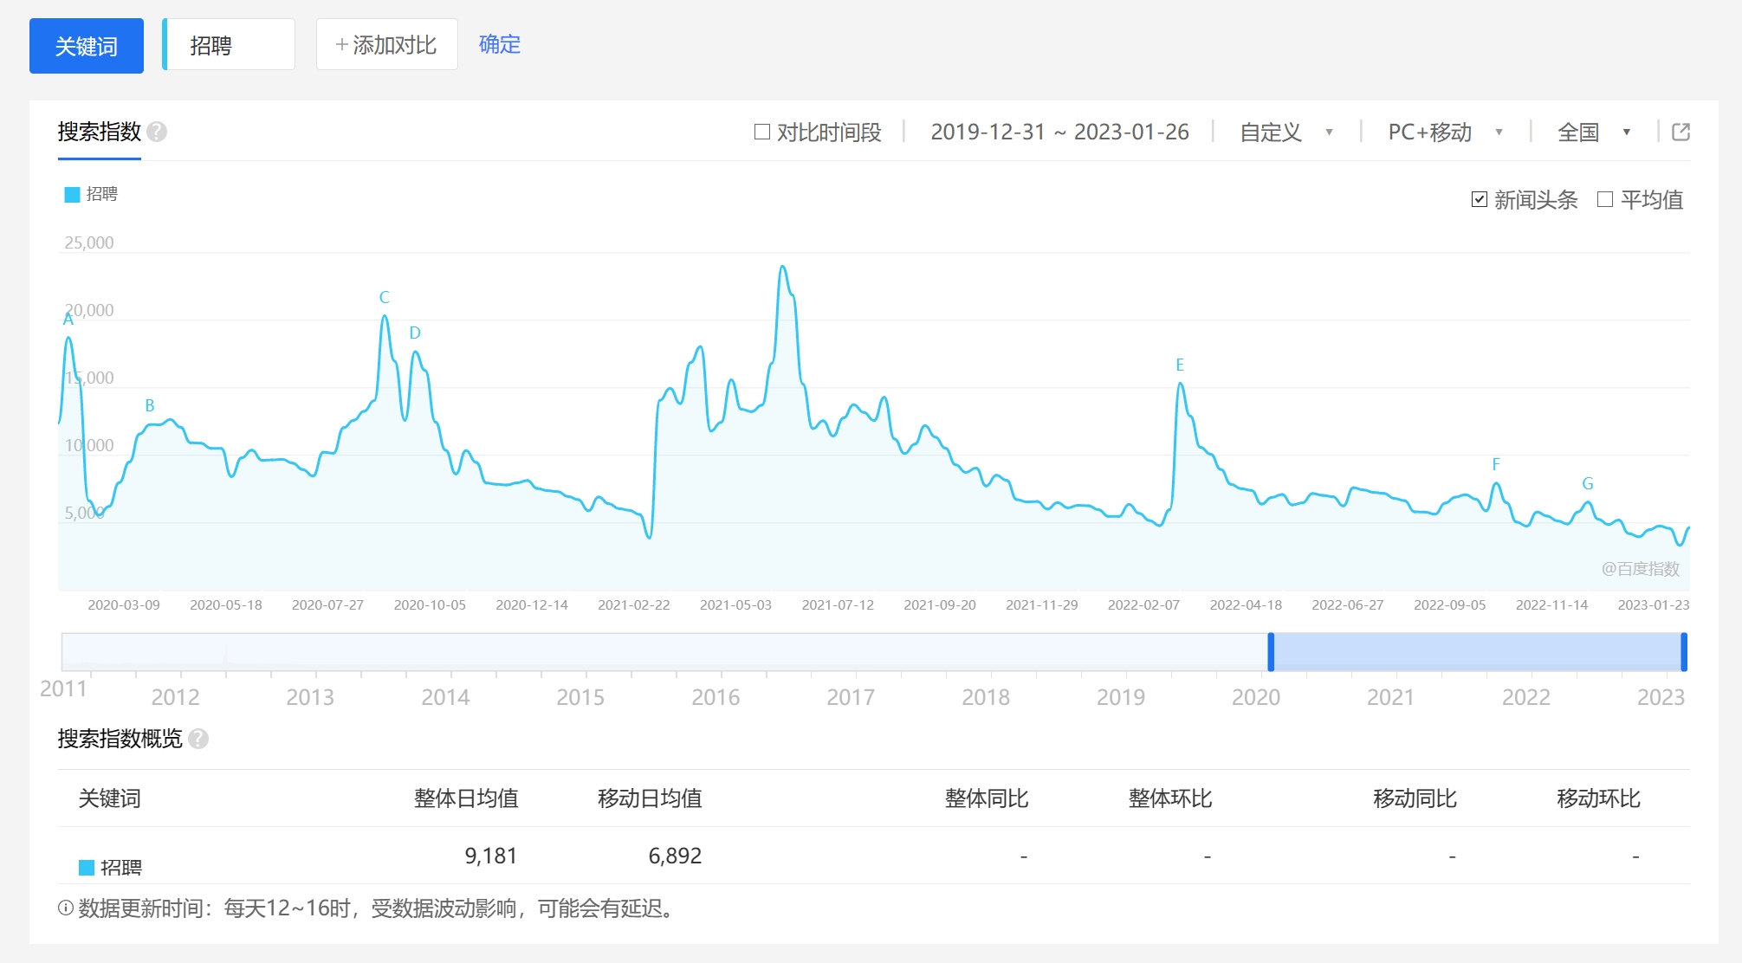Click the question mark next to 搜索指数概览
The image size is (1742, 963).
click(198, 740)
